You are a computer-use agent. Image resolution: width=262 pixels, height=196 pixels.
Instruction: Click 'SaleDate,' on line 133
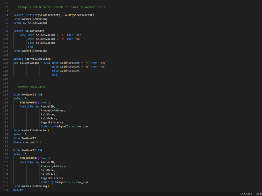pos(48,170)
